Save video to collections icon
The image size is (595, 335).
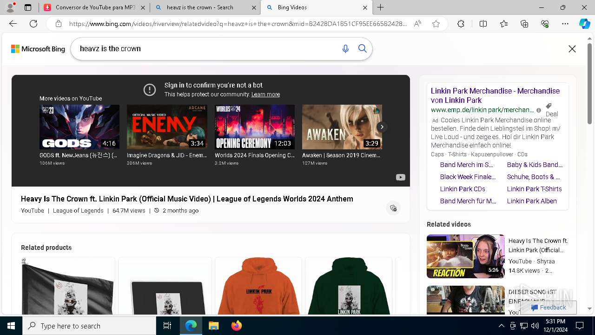(x=393, y=208)
